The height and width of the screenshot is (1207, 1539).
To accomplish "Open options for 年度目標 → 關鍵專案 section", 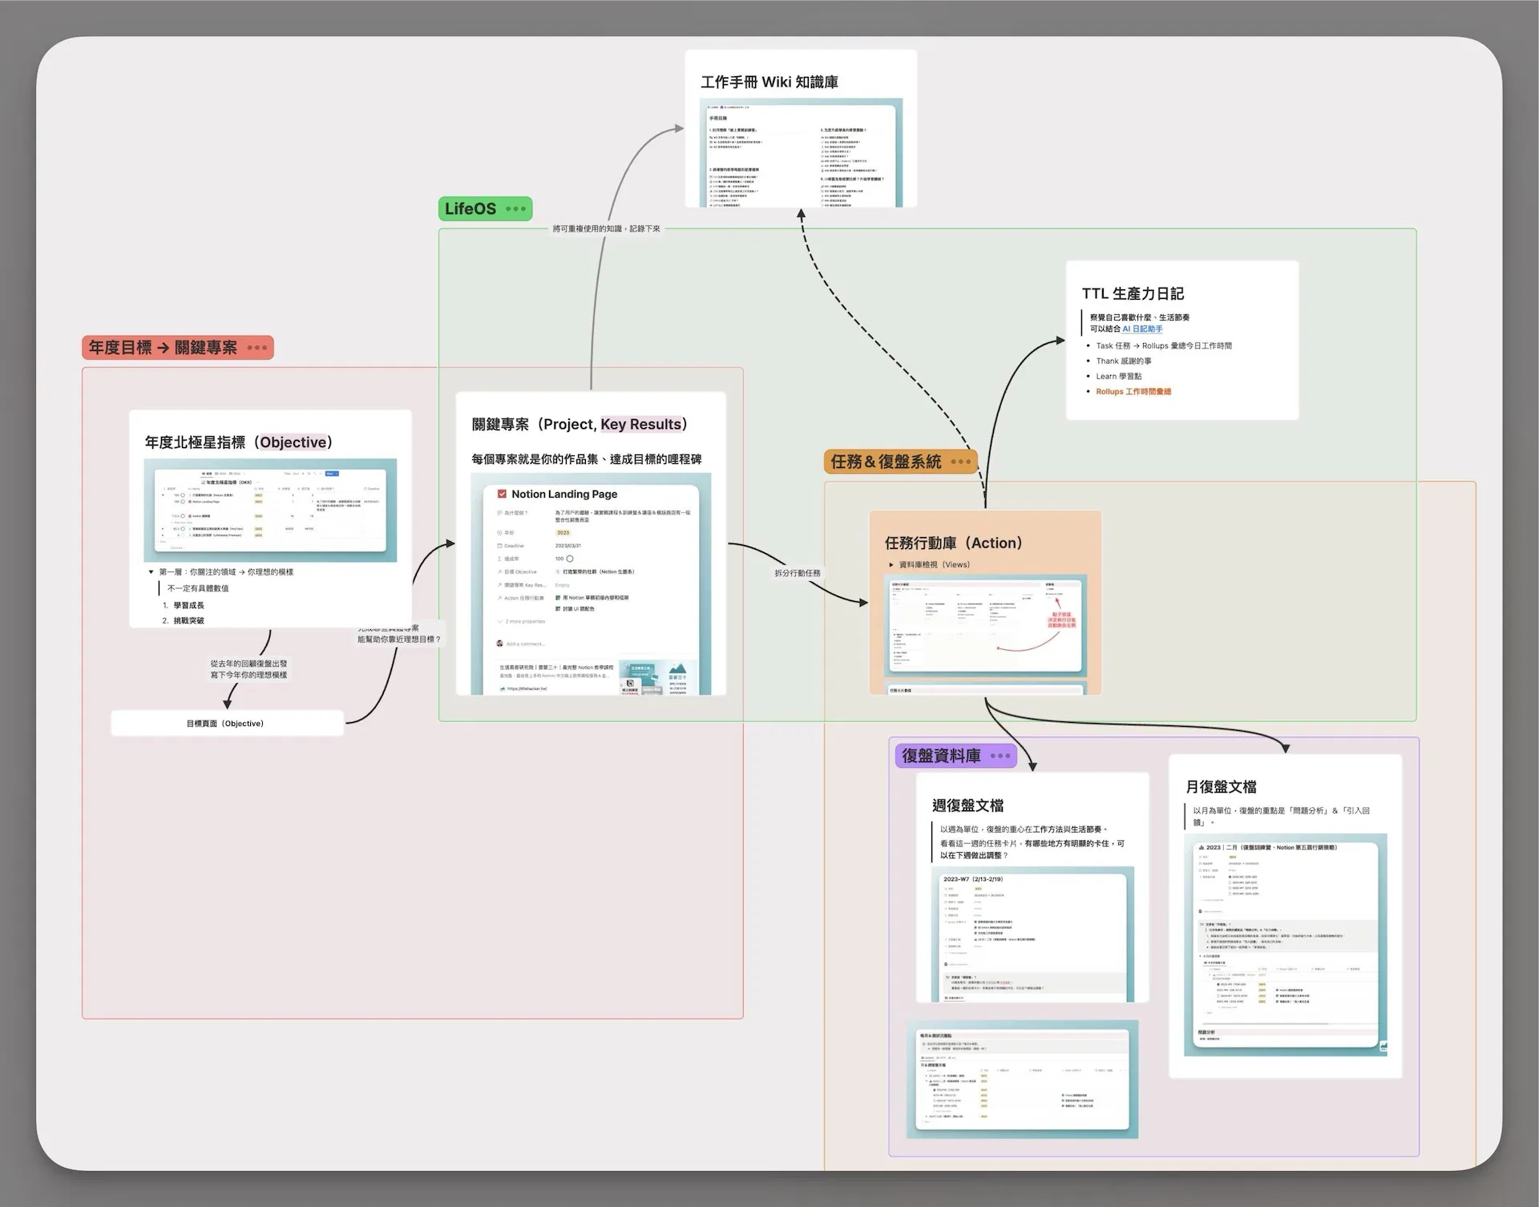I will pyautogui.click(x=257, y=348).
